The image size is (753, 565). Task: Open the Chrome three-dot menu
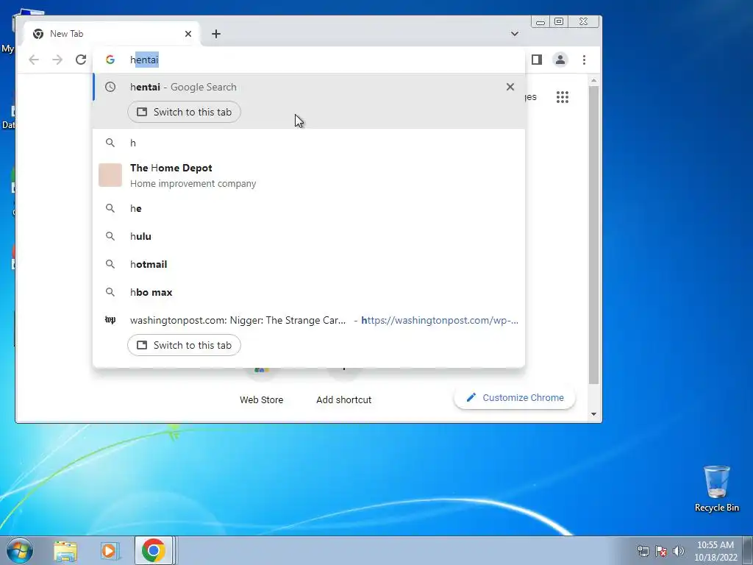click(584, 60)
